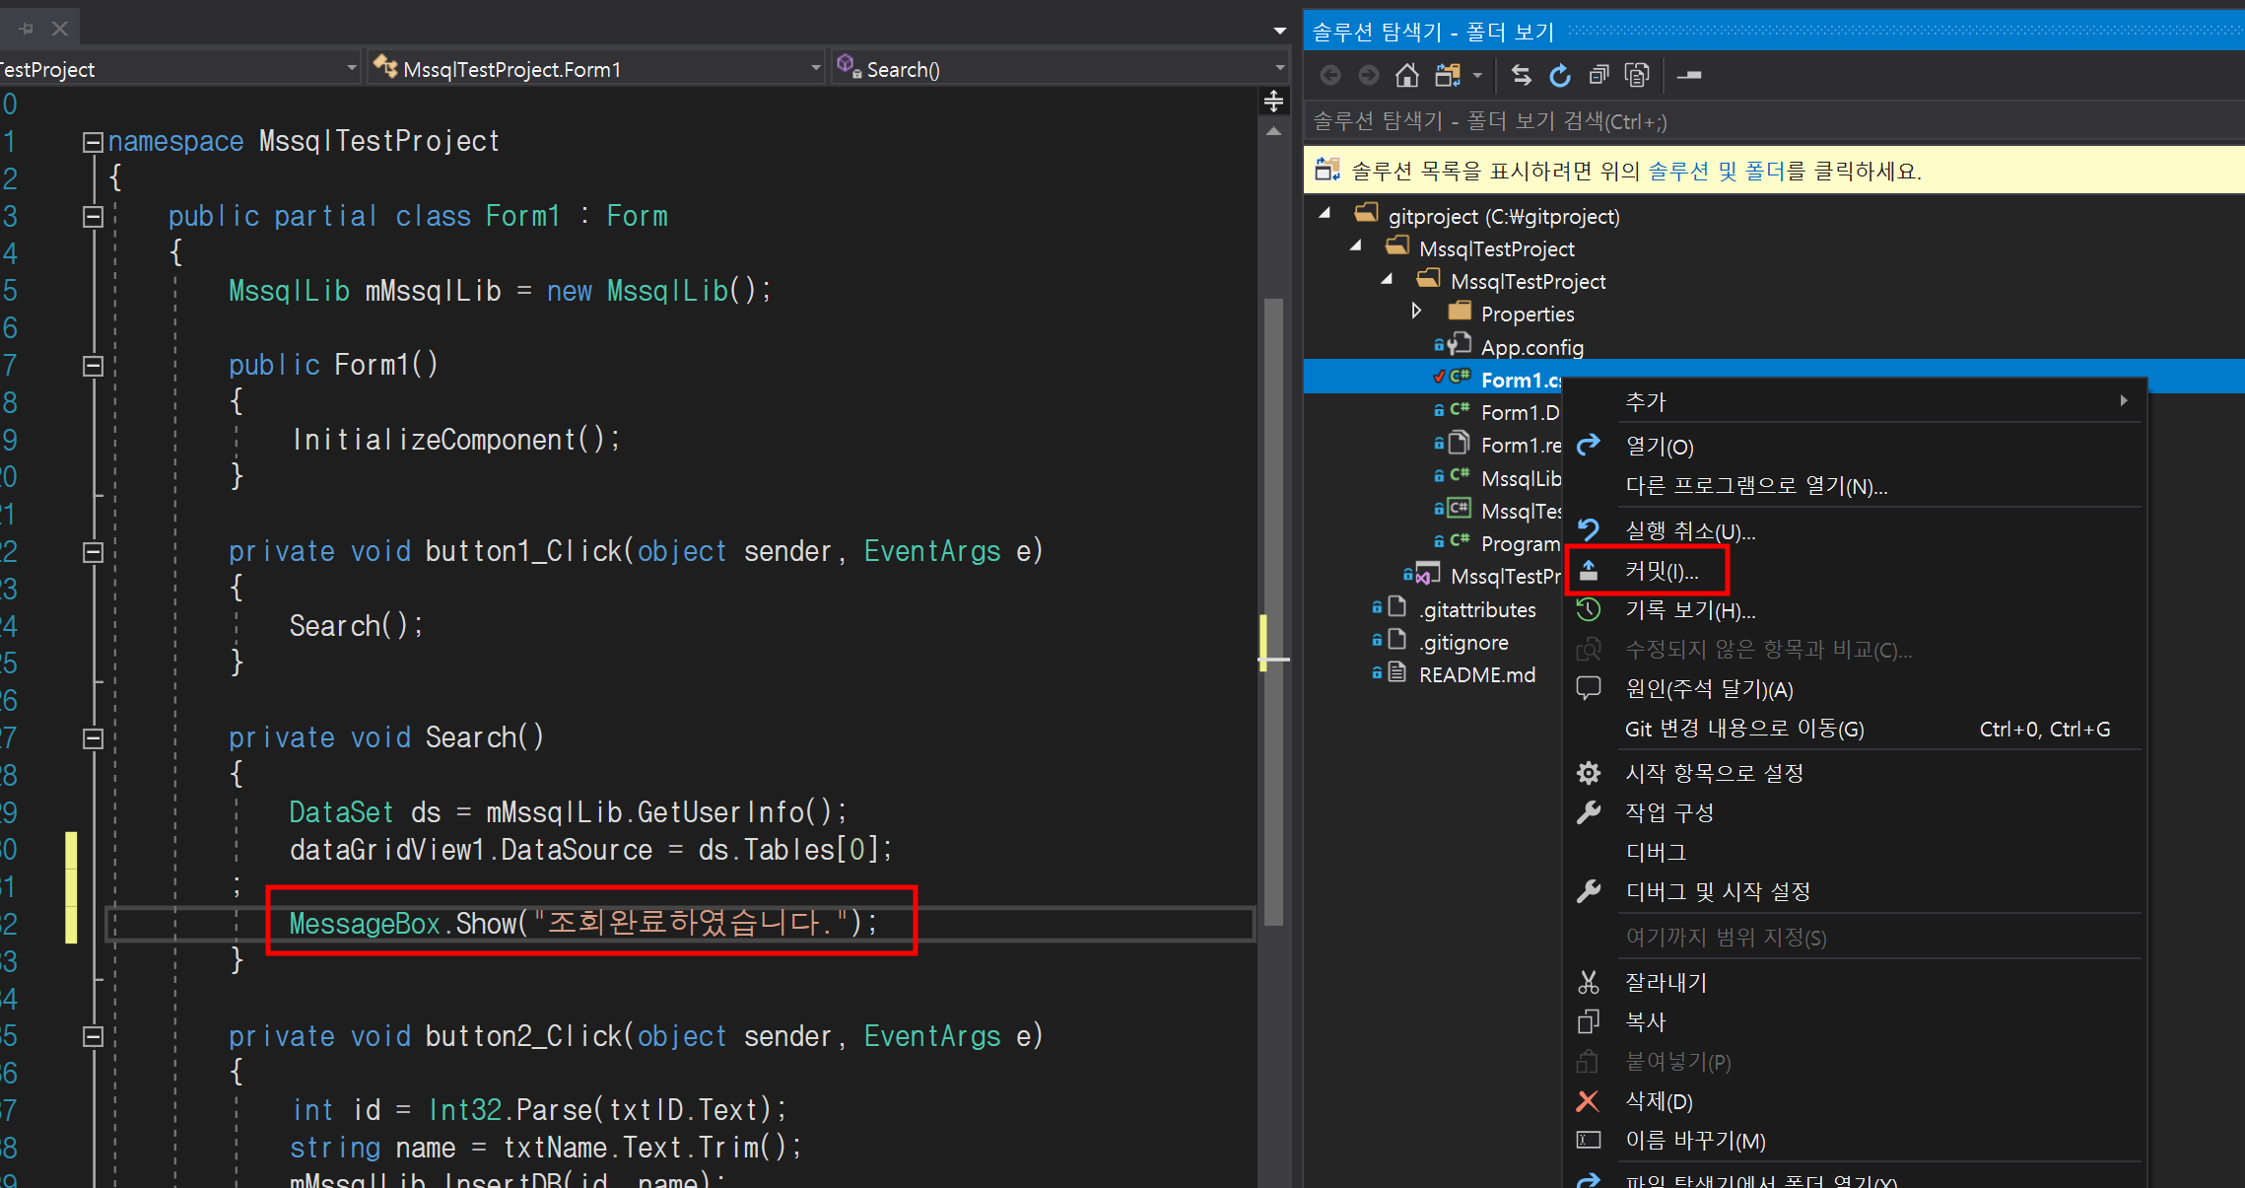This screenshot has height=1188, width=2245.
Task: Collapse the gitproject root folder node
Action: click(1326, 214)
